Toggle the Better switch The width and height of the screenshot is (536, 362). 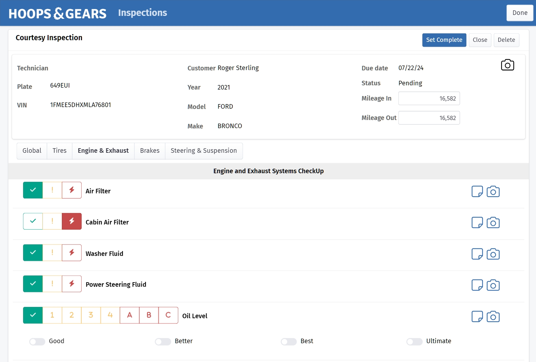tap(163, 342)
